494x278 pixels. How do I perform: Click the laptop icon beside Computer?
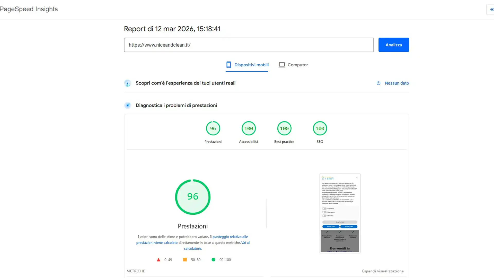tap(282, 65)
